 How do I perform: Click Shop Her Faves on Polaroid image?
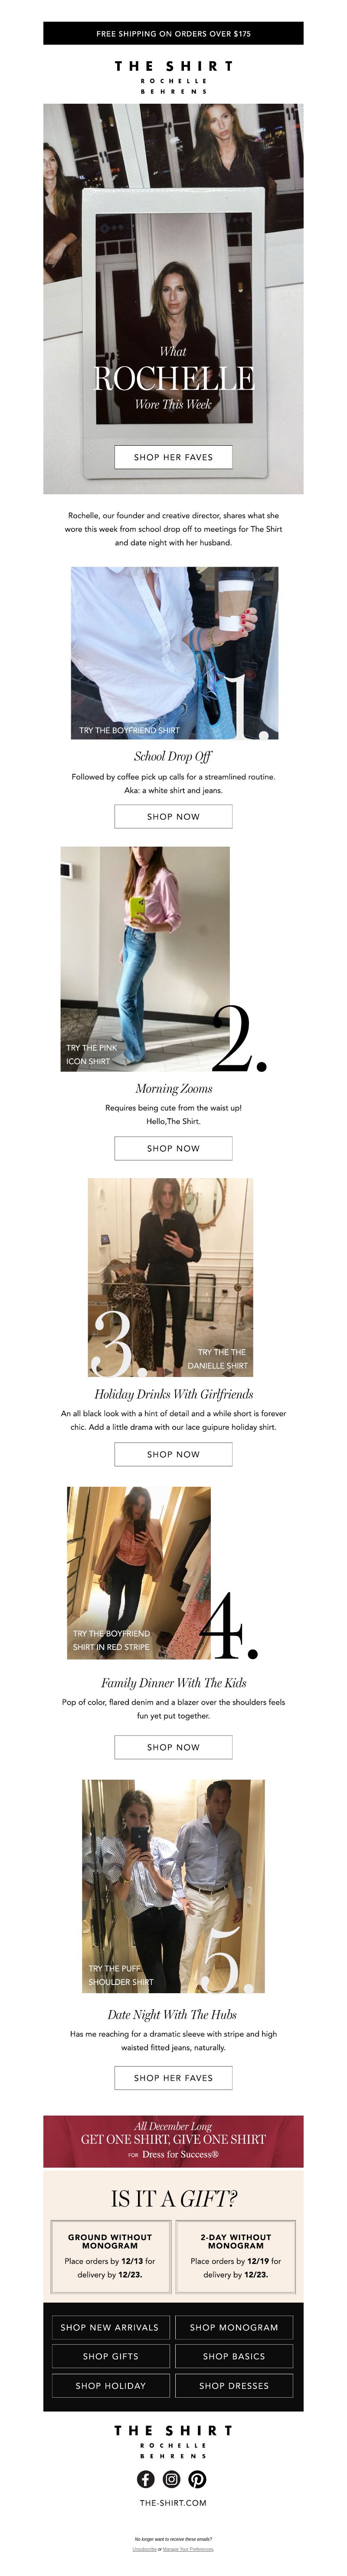click(x=173, y=457)
